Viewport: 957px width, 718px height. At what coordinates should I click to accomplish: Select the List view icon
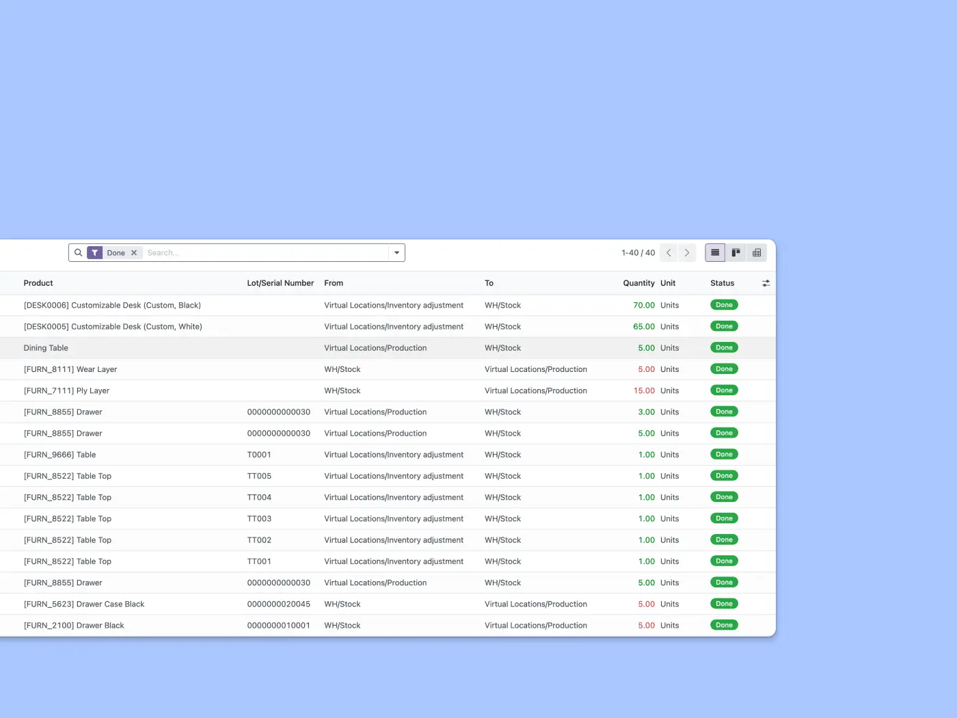pos(714,252)
